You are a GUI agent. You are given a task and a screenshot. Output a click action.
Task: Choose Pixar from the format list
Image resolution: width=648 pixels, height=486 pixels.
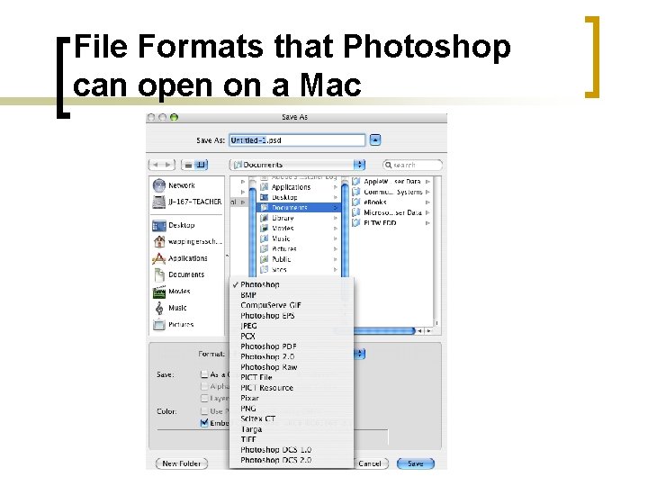tap(292, 399)
